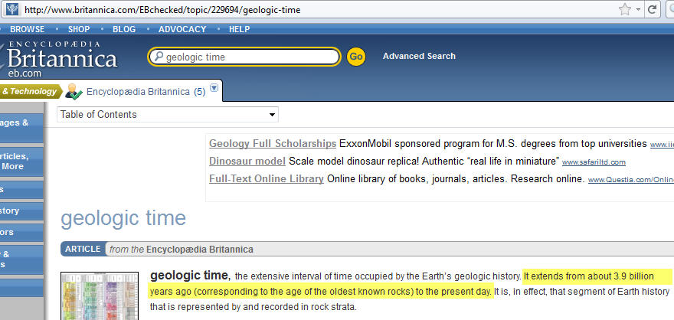This screenshot has height=320, width=674.
Task: Open the SHOP menu item
Action: 79,29
